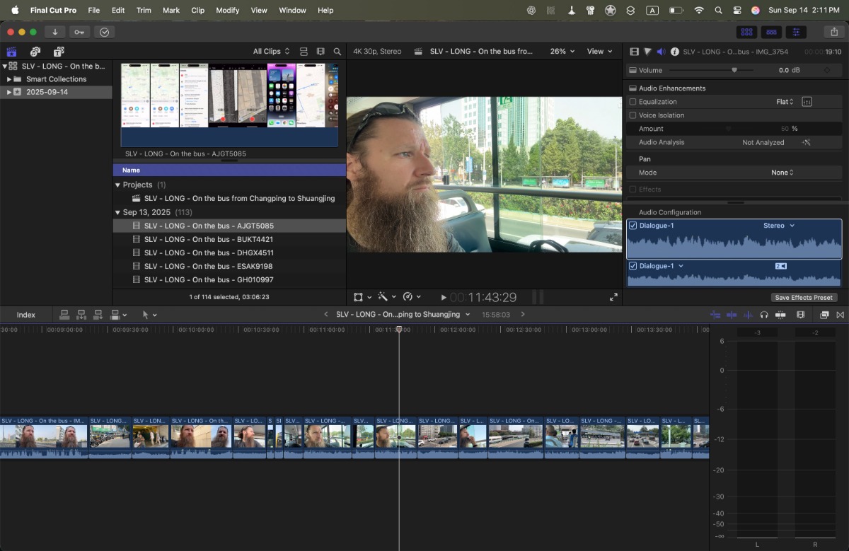Click the Name column header
The image size is (849, 551).
tap(229, 170)
